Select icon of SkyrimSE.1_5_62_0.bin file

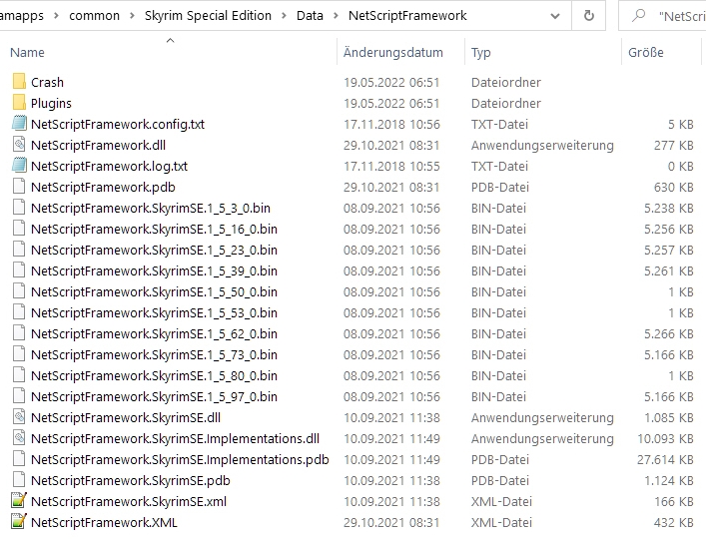coord(19,333)
